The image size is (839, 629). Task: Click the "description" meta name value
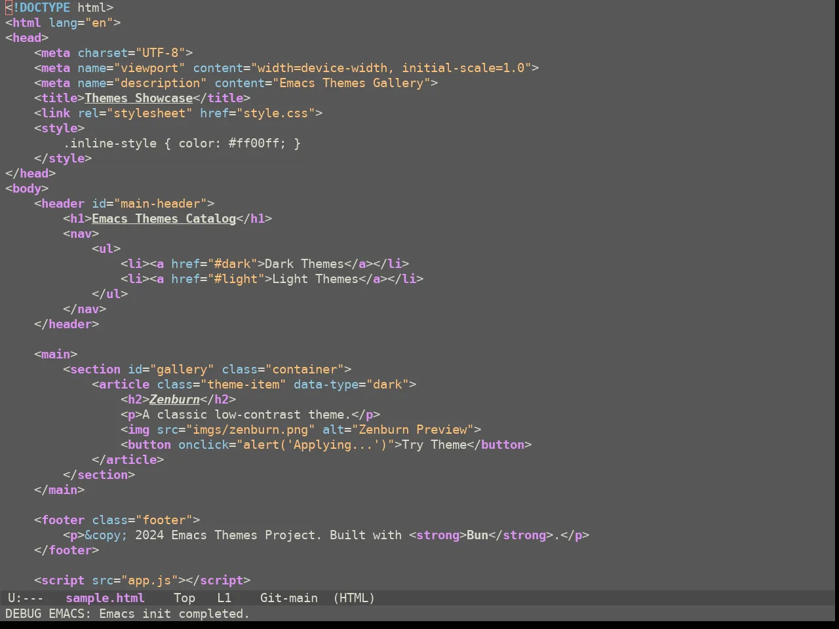pyautogui.click(x=161, y=83)
